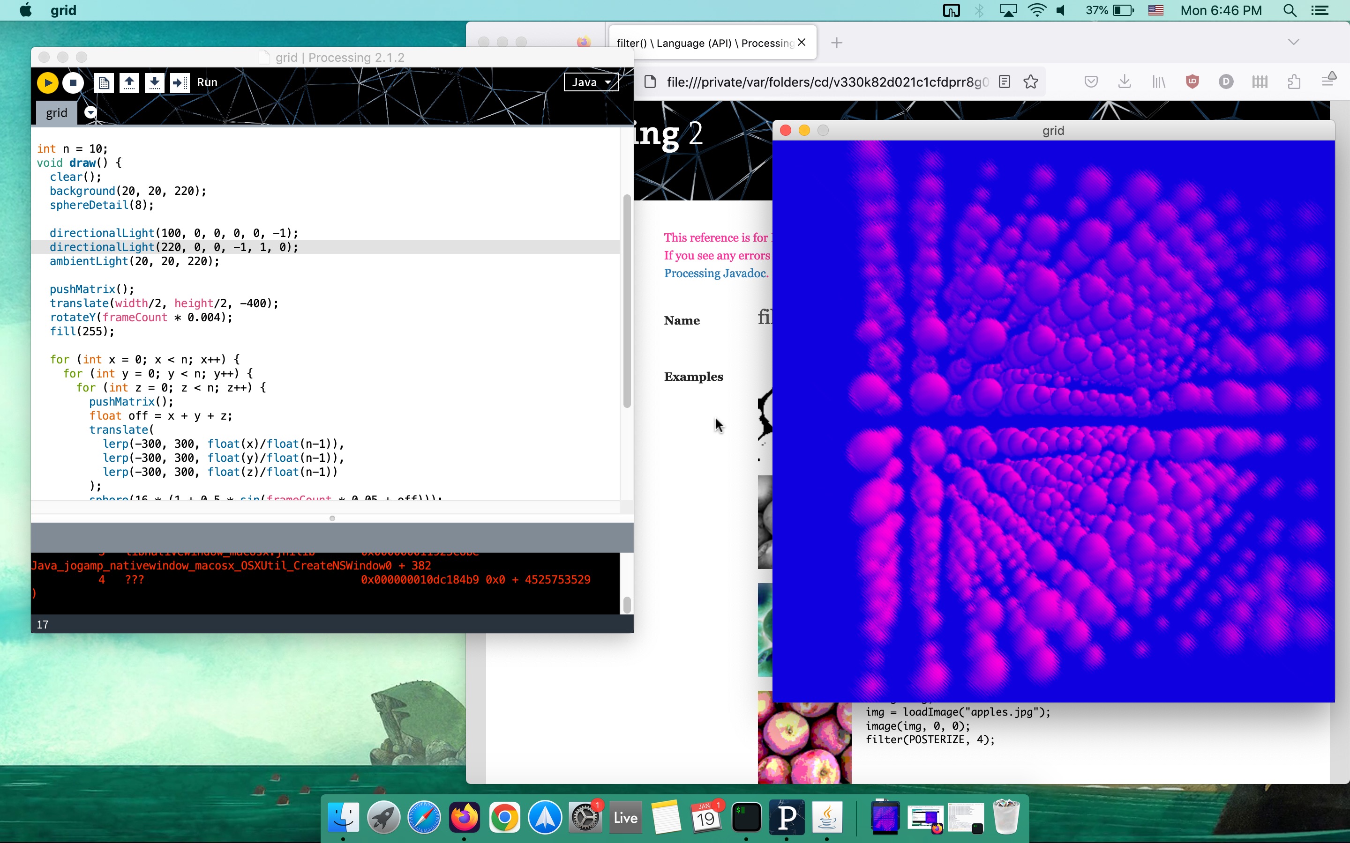Select the grid sketch tab
Image resolution: width=1350 pixels, height=843 pixels.
56,112
